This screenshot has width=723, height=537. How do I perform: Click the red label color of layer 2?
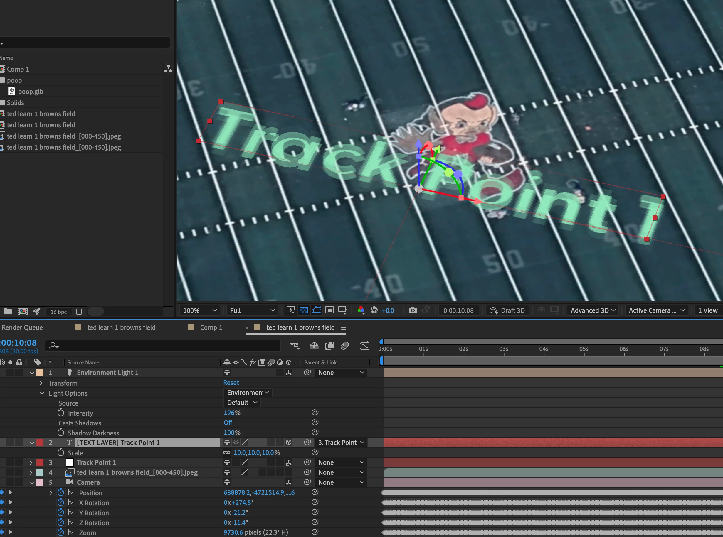[40, 443]
